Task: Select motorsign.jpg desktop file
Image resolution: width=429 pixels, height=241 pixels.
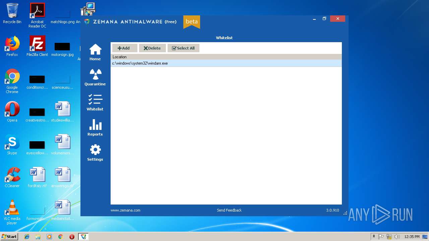Action: [62, 49]
